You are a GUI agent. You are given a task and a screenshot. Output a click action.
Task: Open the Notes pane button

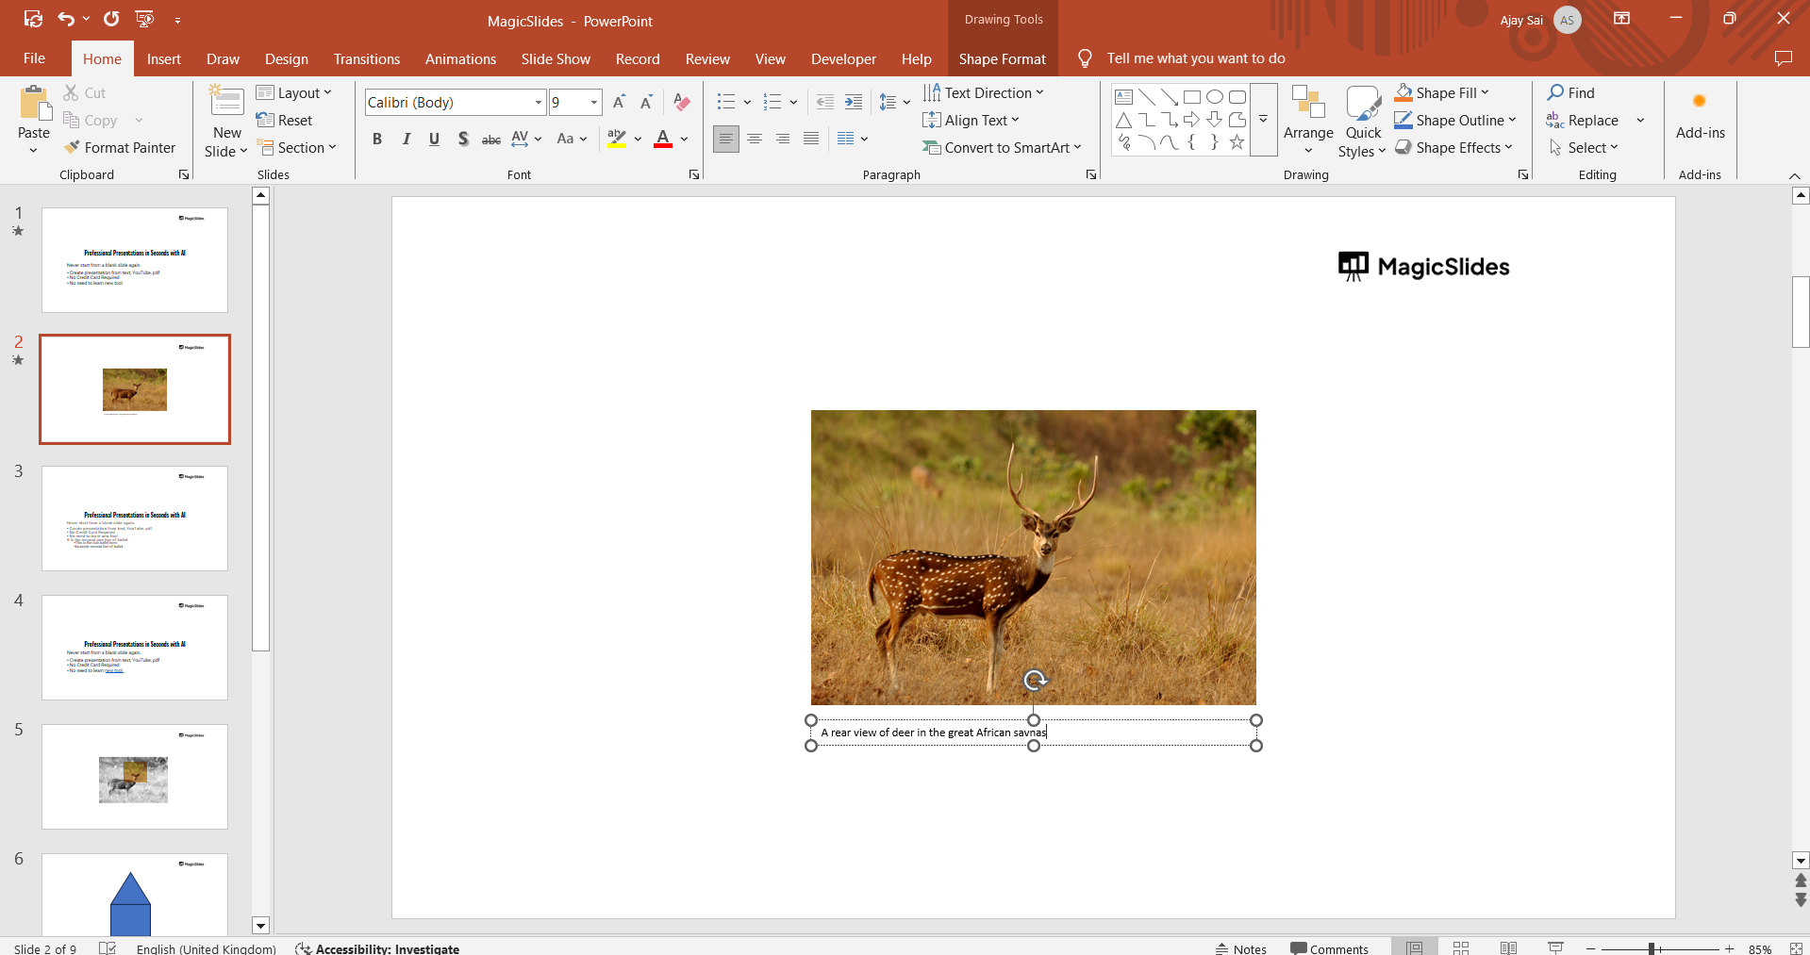pyautogui.click(x=1241, y=948)
